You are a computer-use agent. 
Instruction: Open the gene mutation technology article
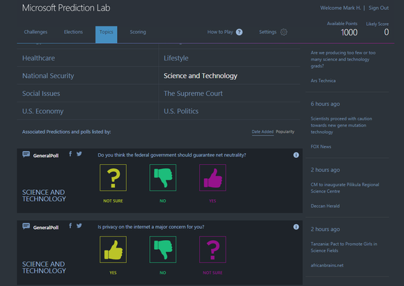pyautogui.click(x=341, y=125)
